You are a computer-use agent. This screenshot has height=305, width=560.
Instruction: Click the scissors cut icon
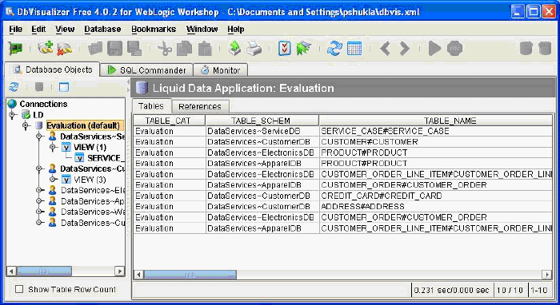pos(165,49)
